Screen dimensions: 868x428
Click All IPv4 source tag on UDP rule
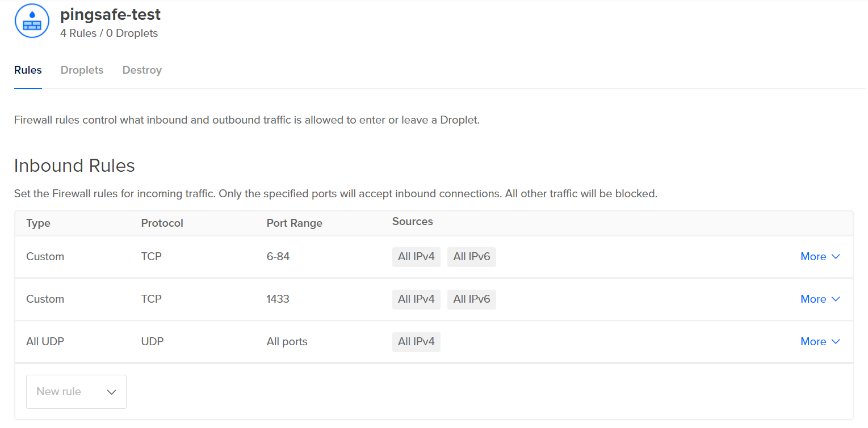(416, 342)
